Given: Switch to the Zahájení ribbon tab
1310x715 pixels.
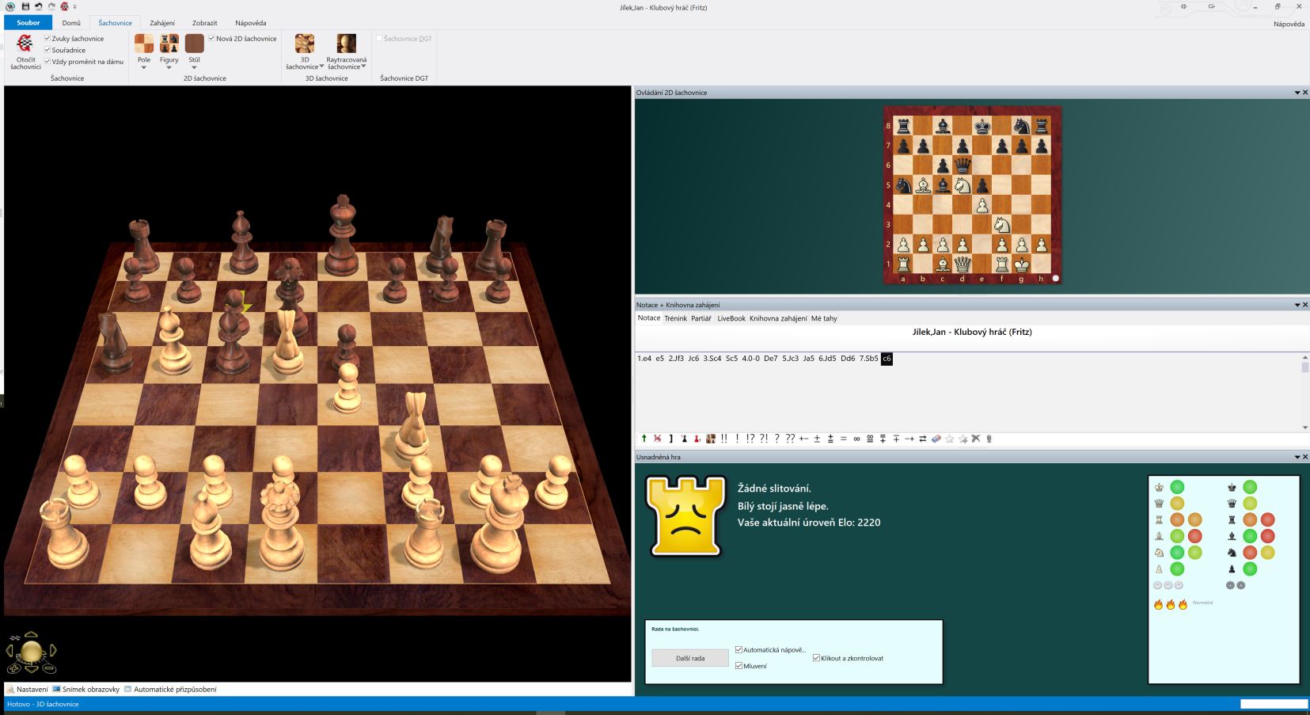Looking at the screenshot, I should 162,23.
